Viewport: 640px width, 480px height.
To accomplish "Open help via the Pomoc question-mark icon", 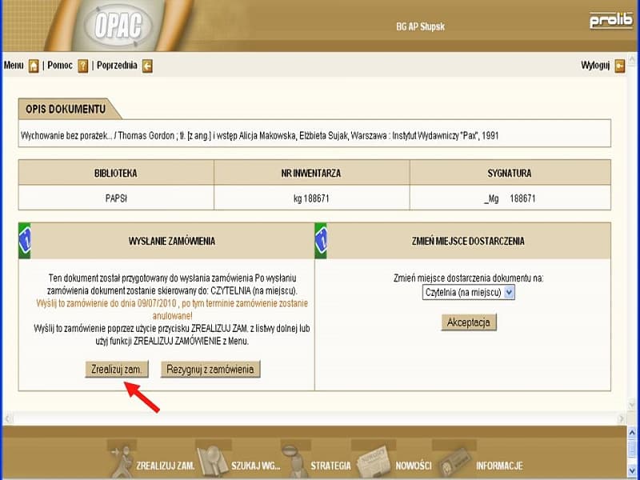I will 82,66.
